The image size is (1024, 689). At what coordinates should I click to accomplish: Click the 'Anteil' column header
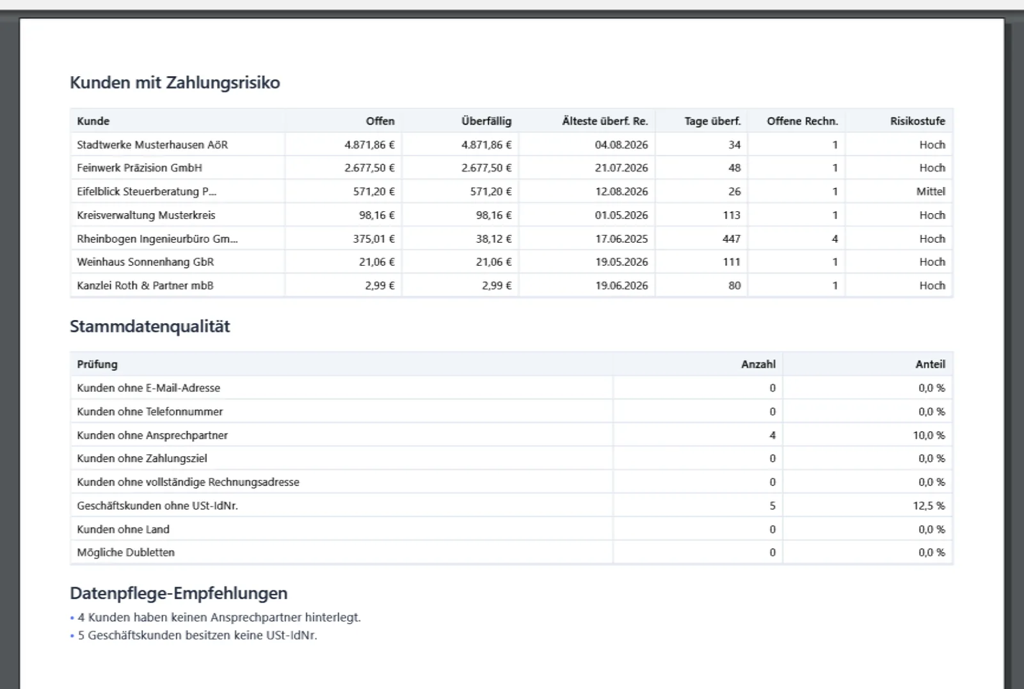930,364
